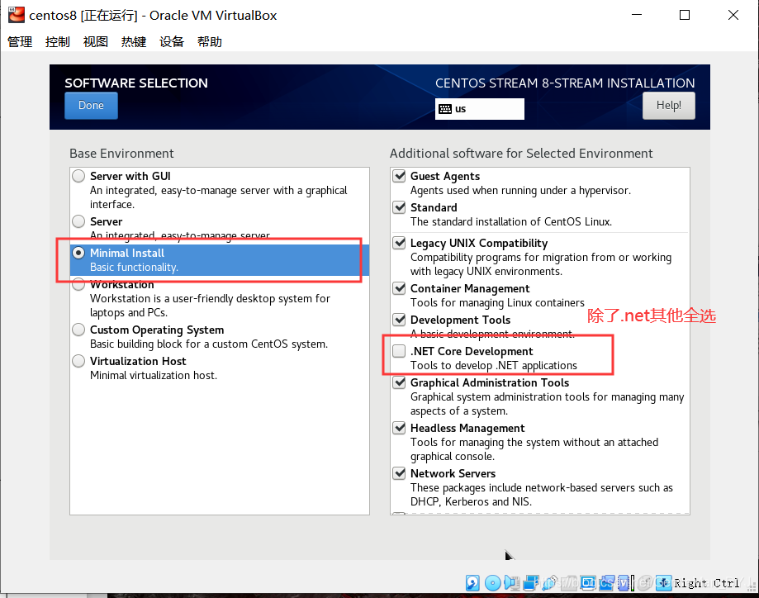This screenshot has height=598, width=759.
Task: Click 'Tools to develop .NET applications' description
Action: coord(494,366)
